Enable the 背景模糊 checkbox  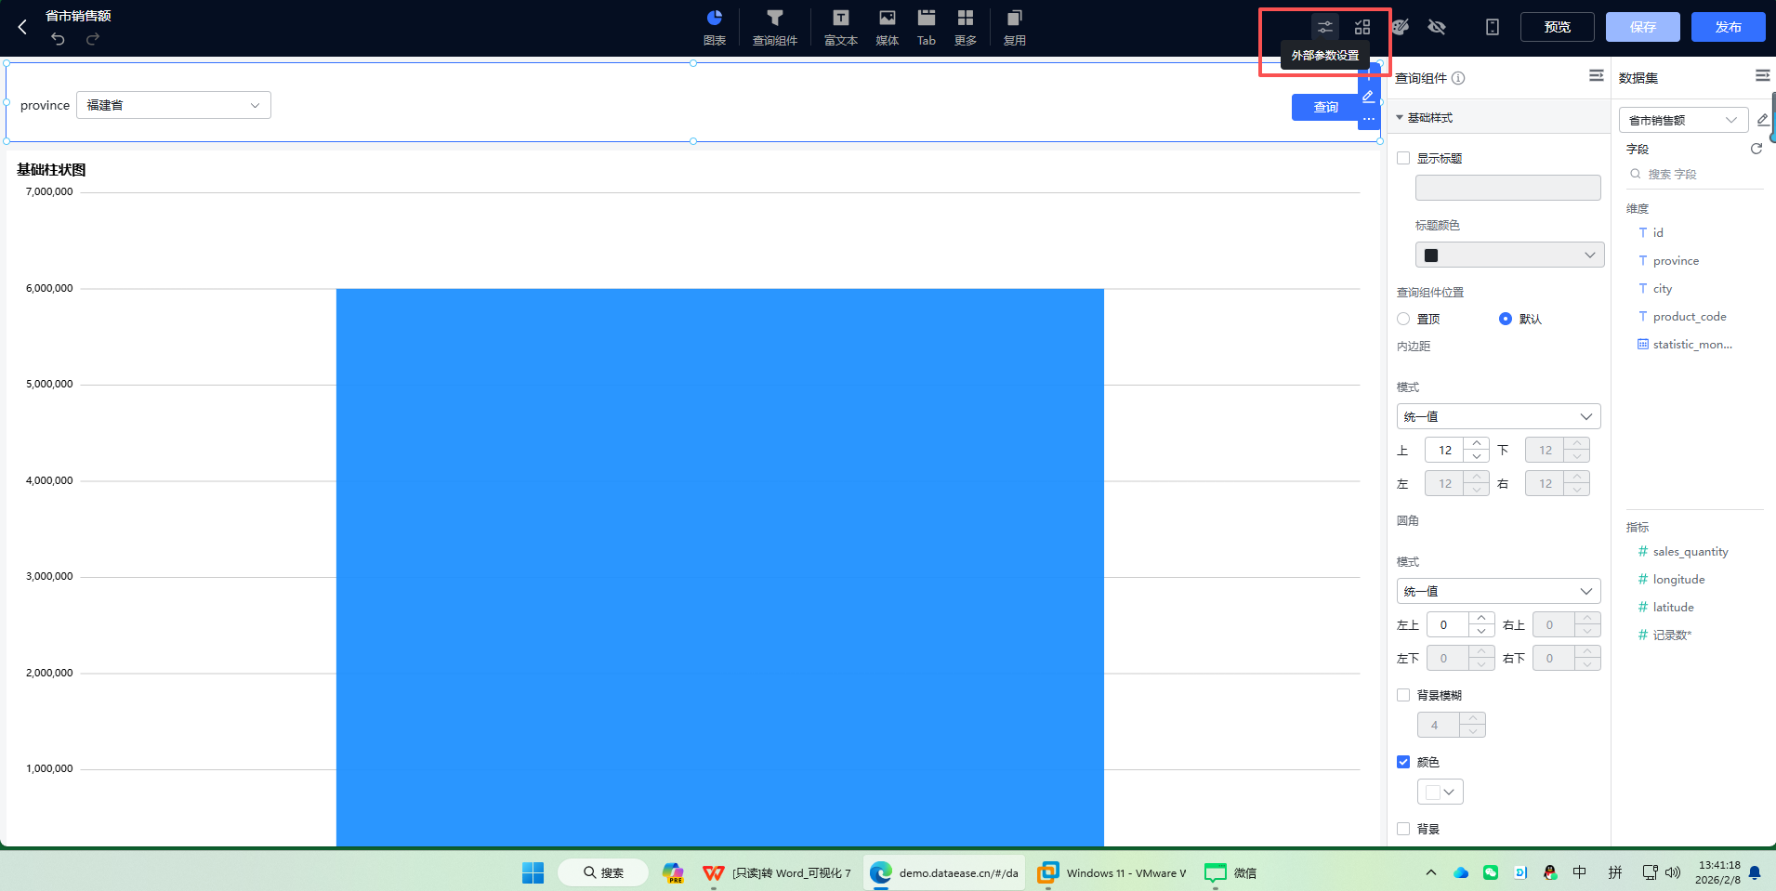point(1403,695)
